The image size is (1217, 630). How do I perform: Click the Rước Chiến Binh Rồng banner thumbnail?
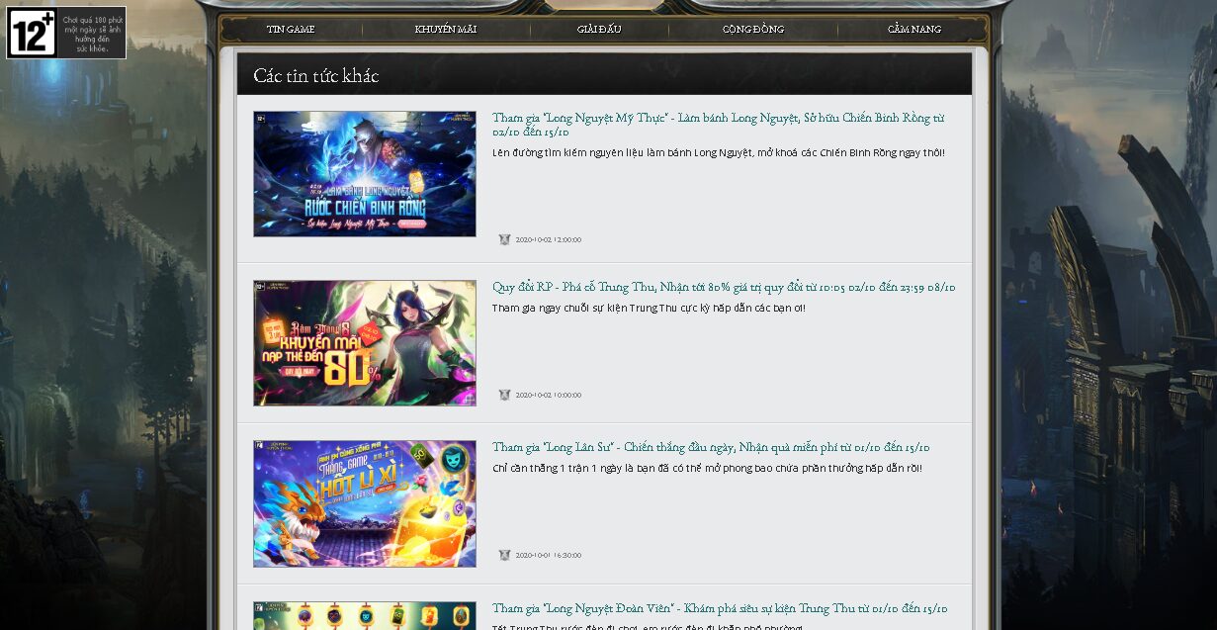[x=365, y=174]
